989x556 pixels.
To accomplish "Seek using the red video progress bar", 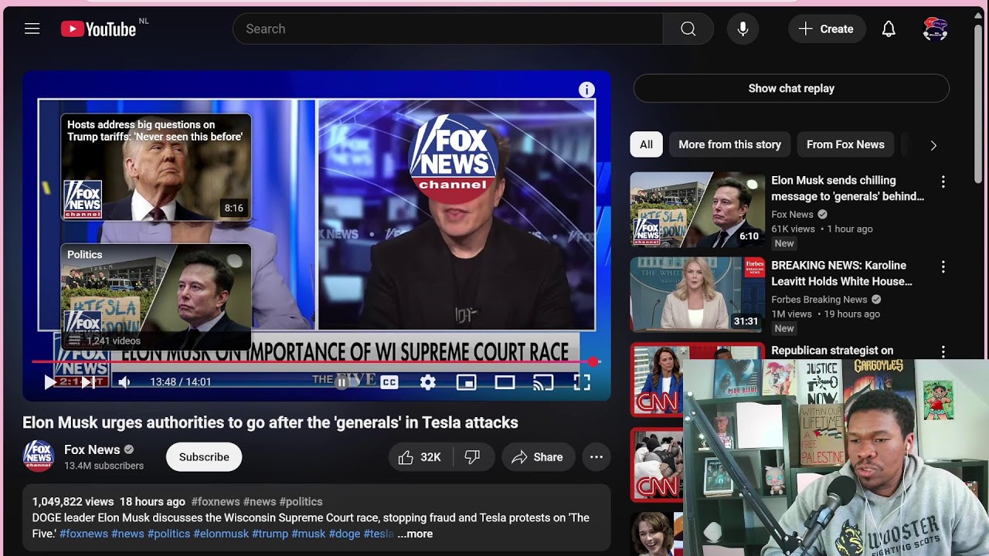I will click(316, 361).
